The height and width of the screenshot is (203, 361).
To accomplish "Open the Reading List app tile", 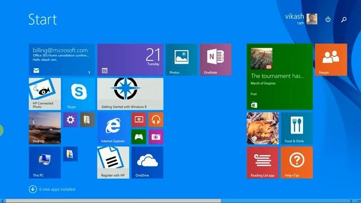I will [263, 162].
